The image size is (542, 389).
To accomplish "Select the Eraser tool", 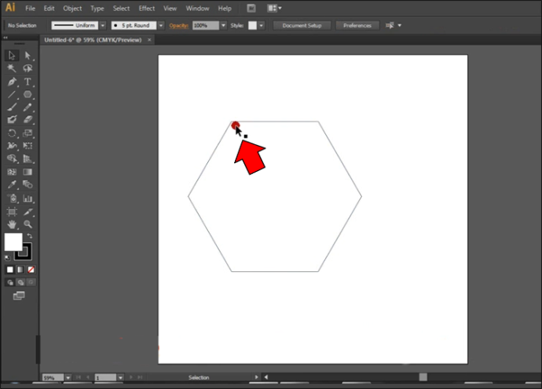I will click(x=27, y=120).
